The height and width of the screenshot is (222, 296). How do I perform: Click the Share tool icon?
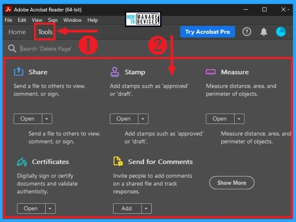19,72
